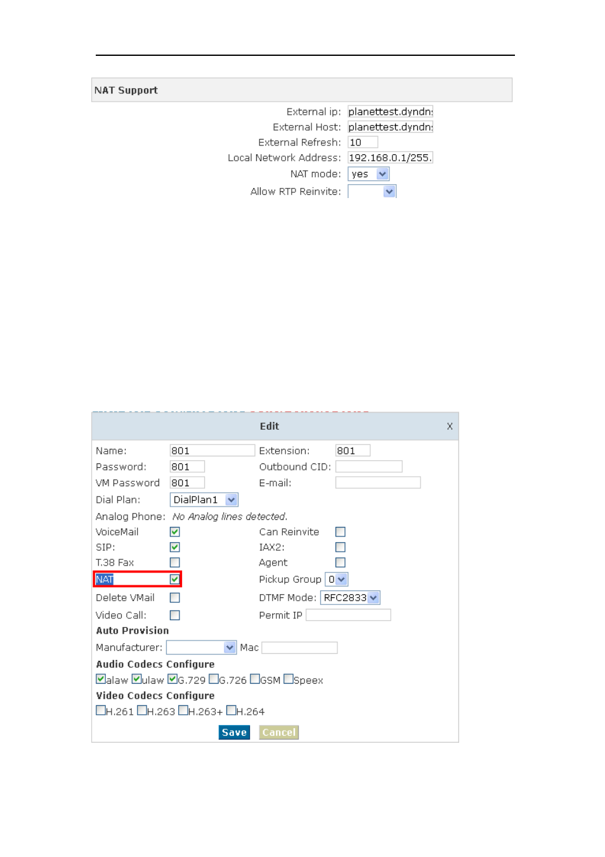Enable the G.726 audio codec
This screenshot has width=605, height=857.
[214, 679]
